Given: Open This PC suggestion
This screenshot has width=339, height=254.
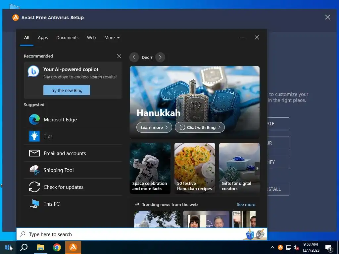Looking at the screenshot, I should [x=73, y=204].
